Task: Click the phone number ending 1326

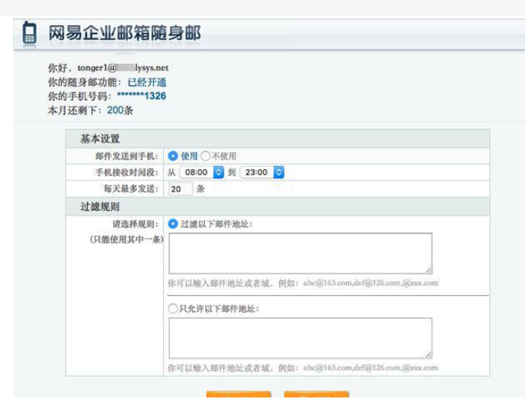Action: tap(142, 96)
